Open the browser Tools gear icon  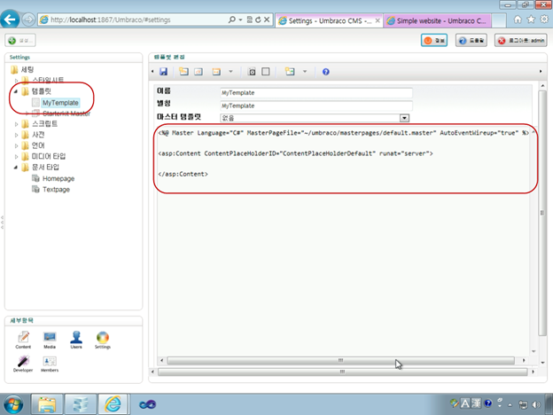(544, 20)
